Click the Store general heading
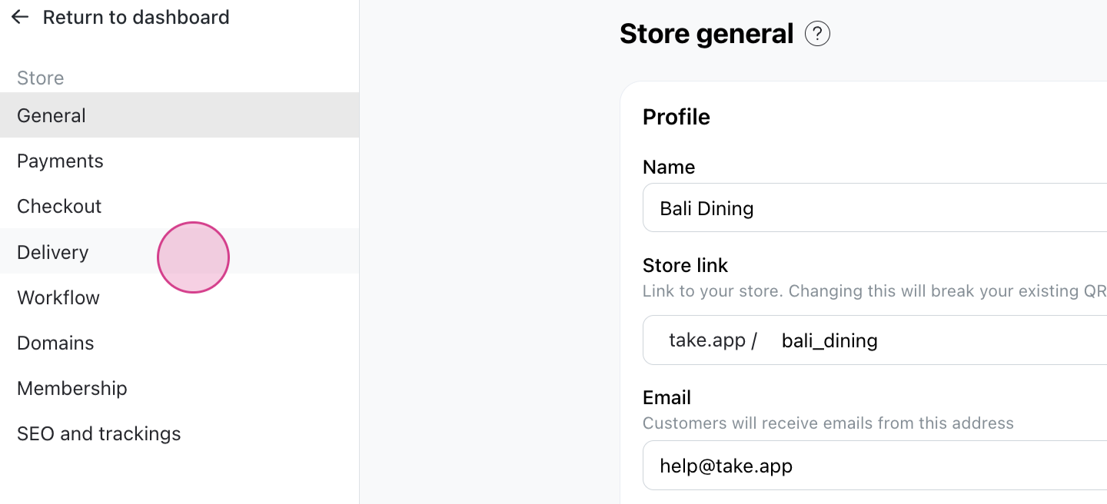Screen dimensions: 1107x504 point(706,34)
